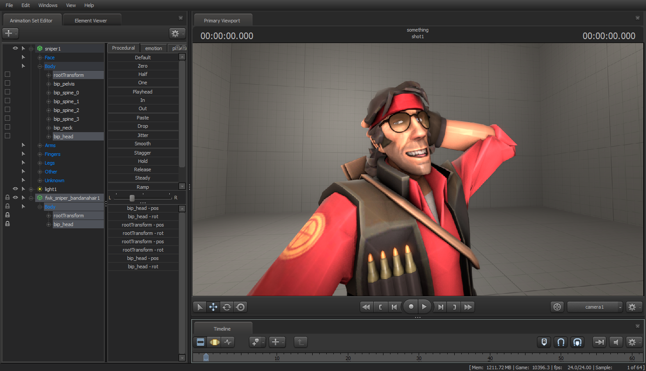Open Animation Set Editor gear settings
The image size is (646, 371).
coord(177,33)
